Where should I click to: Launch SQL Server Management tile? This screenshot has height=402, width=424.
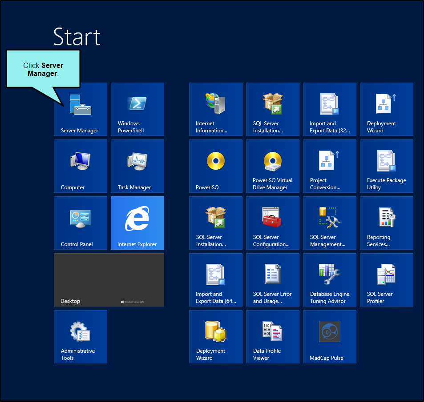(x=330, y=223)
